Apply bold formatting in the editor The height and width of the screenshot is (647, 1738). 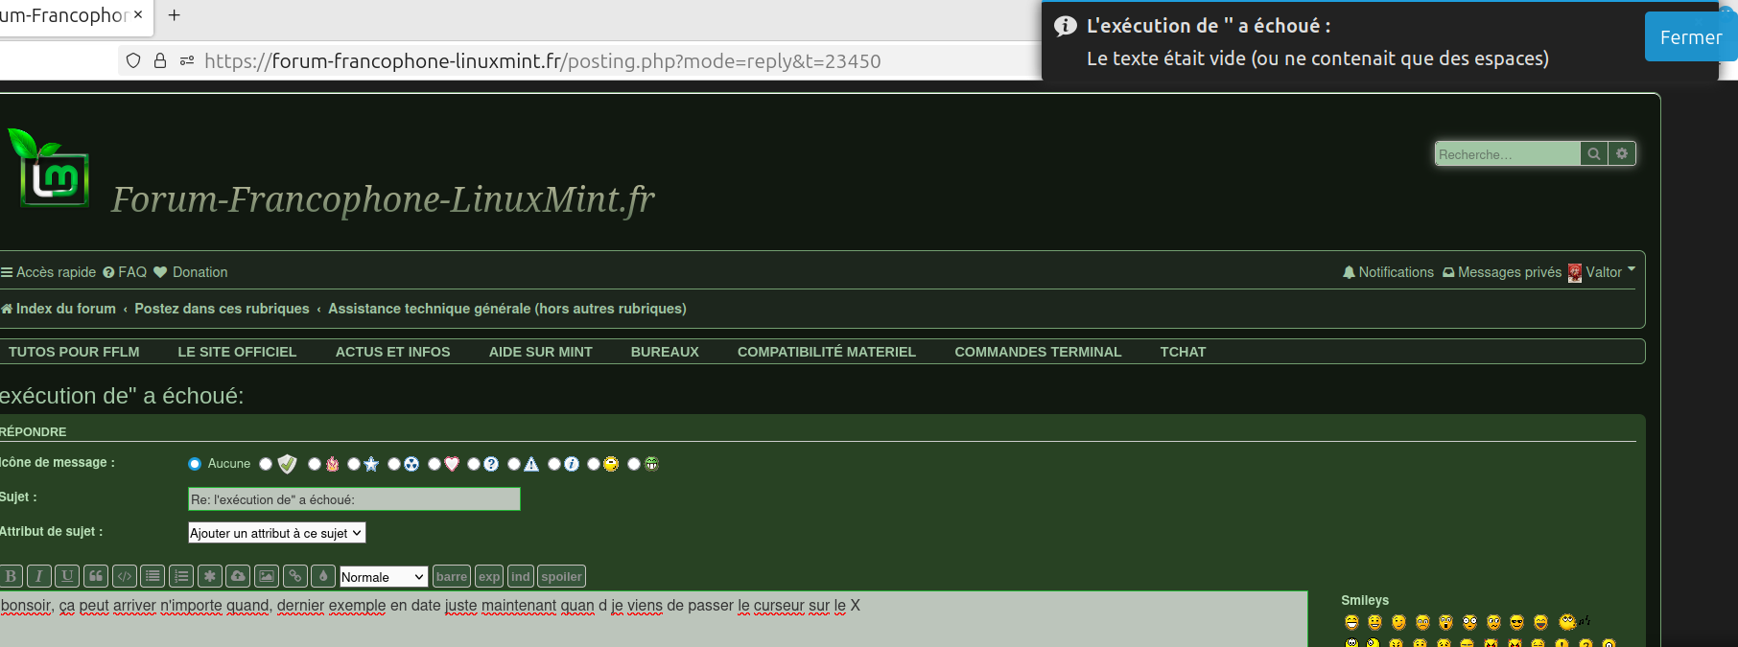pyautogui.click(x=11, y=576)
